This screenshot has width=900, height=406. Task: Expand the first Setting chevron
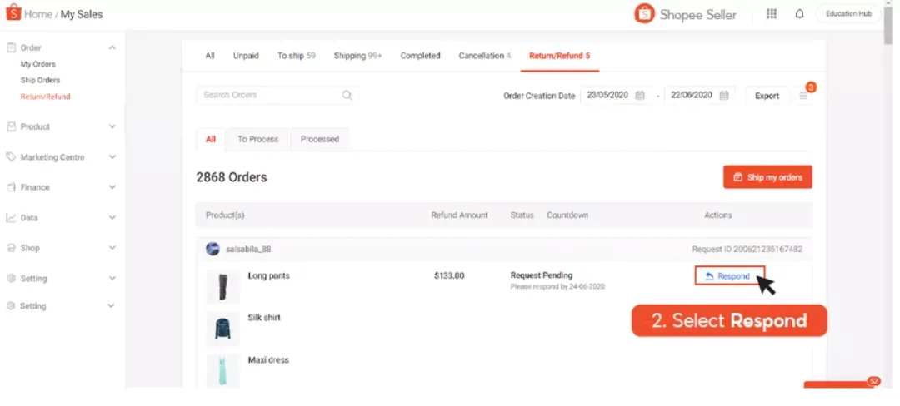click(x=112, y=279)
